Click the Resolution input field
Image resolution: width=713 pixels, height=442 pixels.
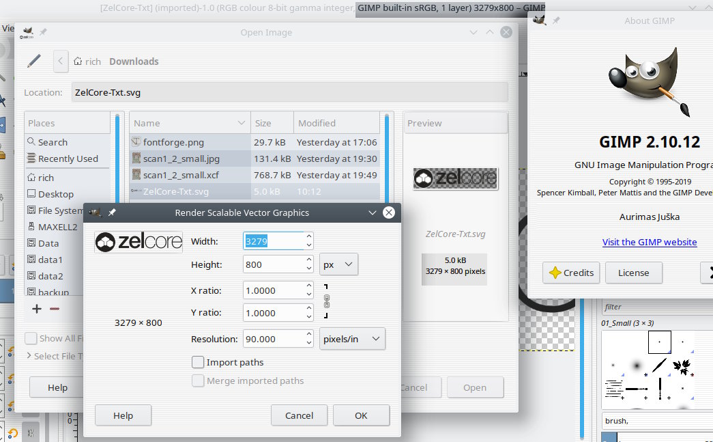click(x=274, y=339)
